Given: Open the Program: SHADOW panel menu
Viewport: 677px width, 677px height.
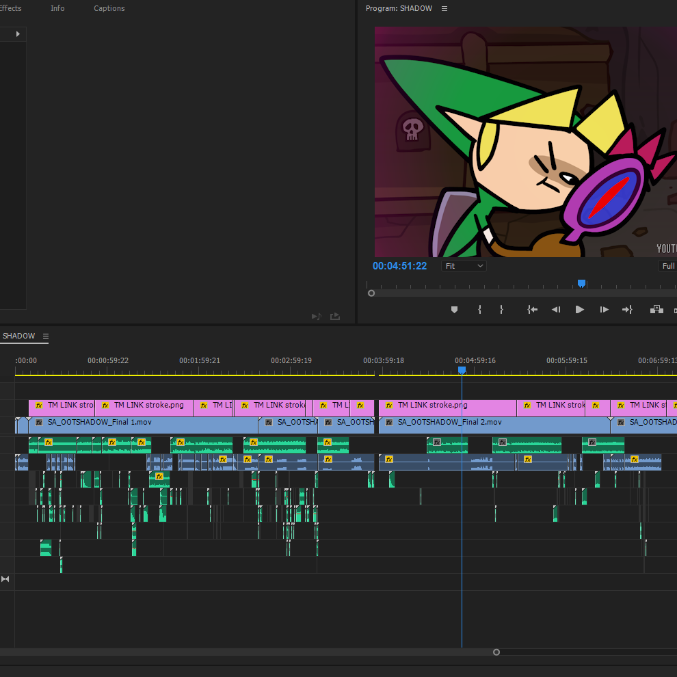Looking at the screenshot, I should [x=444, y=9].
